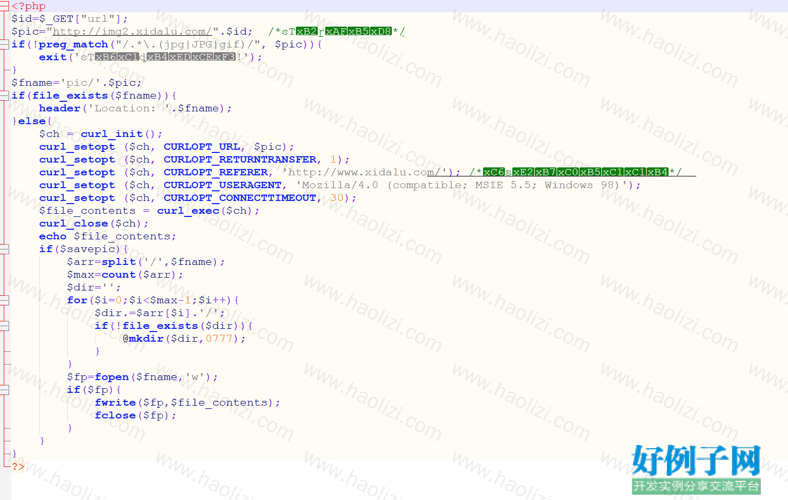Click the http://www.xidalu.com/ referer URL link
This screenshot has height=500, width=788.
pos(364,172)
